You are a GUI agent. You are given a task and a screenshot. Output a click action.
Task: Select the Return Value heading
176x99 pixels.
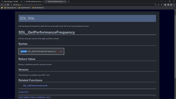[x=27, y=59]
